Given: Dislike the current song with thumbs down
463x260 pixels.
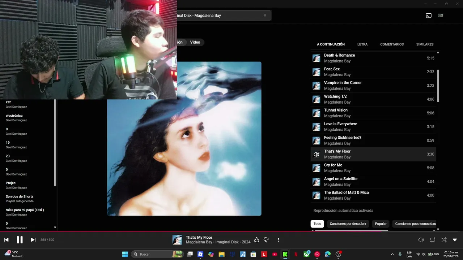Looking at the screenshot, I should tap(266, 240).
